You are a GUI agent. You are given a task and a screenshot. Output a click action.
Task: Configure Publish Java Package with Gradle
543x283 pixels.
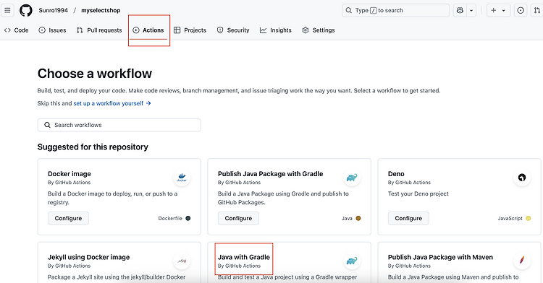coord(238,218)
